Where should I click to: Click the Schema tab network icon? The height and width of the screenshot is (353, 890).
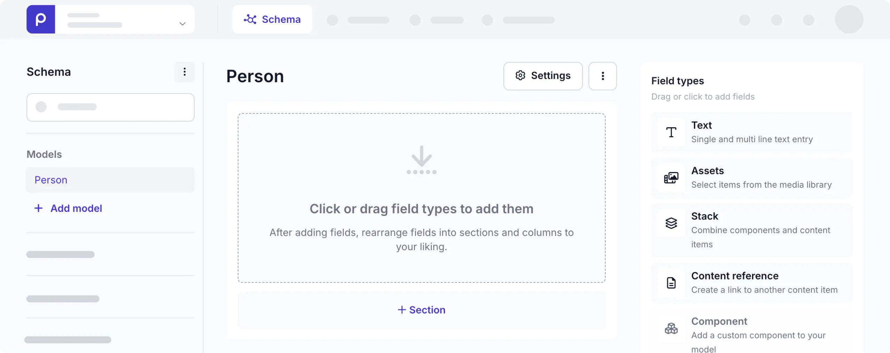click(250, 19)
